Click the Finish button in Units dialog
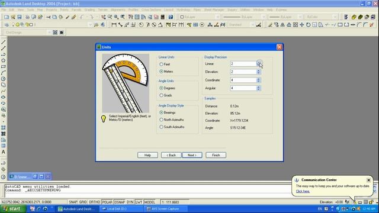Image resolution: width=379 pixels, height=213 pixels. 216,155
